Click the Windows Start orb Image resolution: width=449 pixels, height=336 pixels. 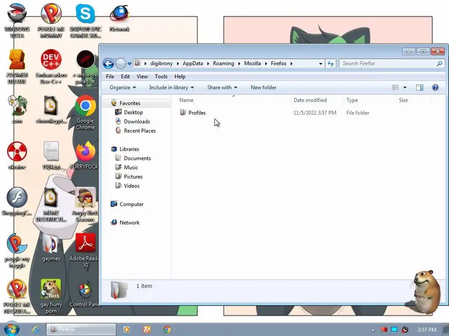(12, 329)
